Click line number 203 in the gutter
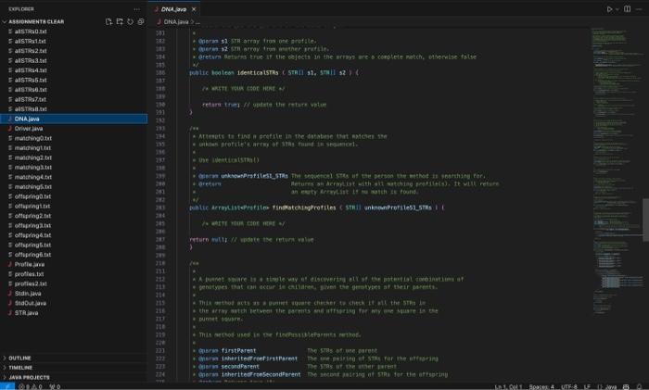The image size is (649, 390). pos(160,208)
